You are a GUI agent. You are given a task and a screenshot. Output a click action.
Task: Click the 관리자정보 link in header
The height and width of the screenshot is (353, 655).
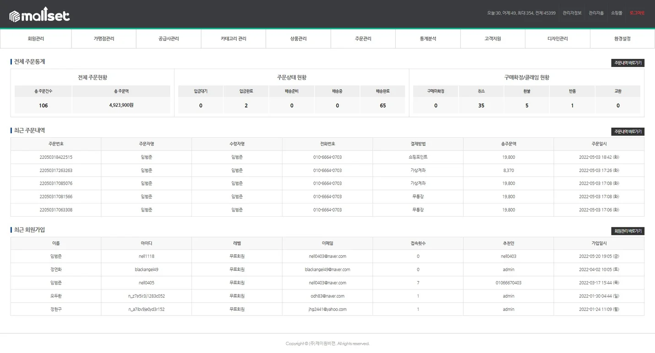coord(572,13)
